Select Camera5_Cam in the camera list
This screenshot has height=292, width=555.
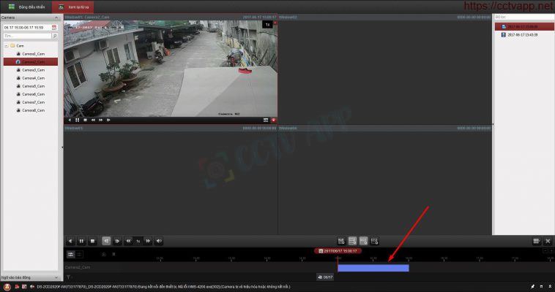(33, 86)
